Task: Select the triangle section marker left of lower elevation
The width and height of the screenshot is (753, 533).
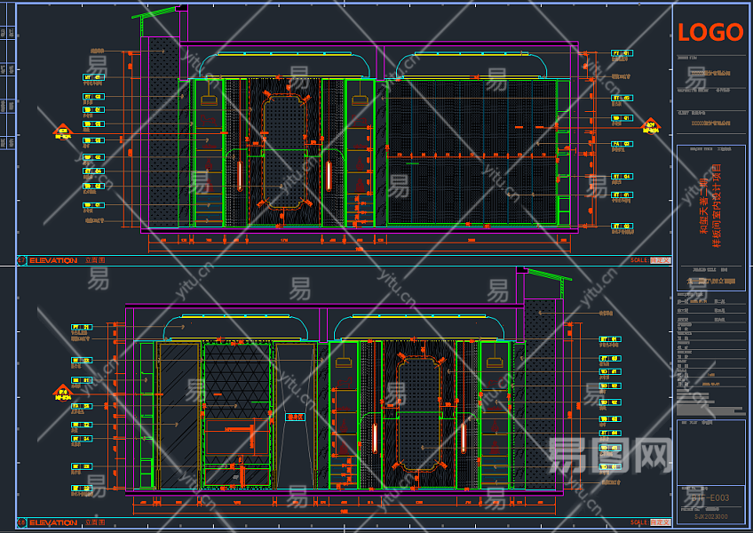Action: [x=63, y=393]
